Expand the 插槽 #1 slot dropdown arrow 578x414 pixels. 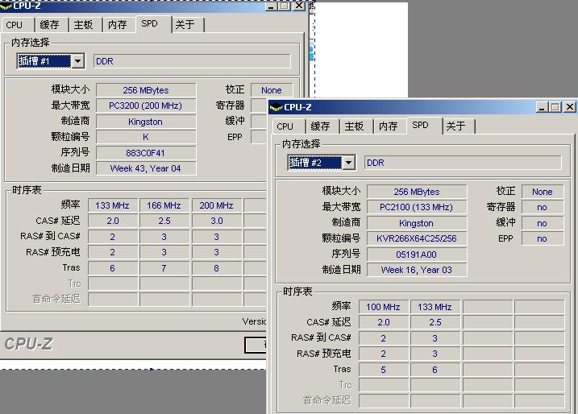tap(77, 60)
